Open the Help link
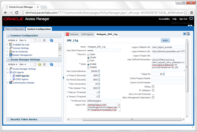 click(174, 19)
